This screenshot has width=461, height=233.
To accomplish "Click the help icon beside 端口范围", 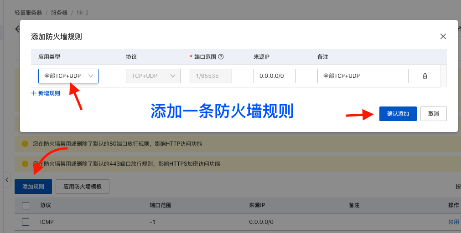I will (x=221, y=57).
